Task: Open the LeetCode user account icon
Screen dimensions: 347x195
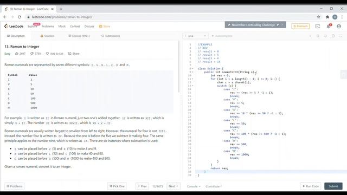Action: point(339,27)
